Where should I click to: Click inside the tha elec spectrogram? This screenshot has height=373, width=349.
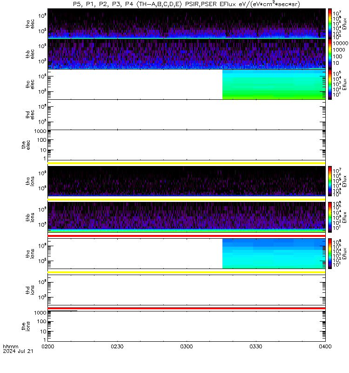coord(187,24)
